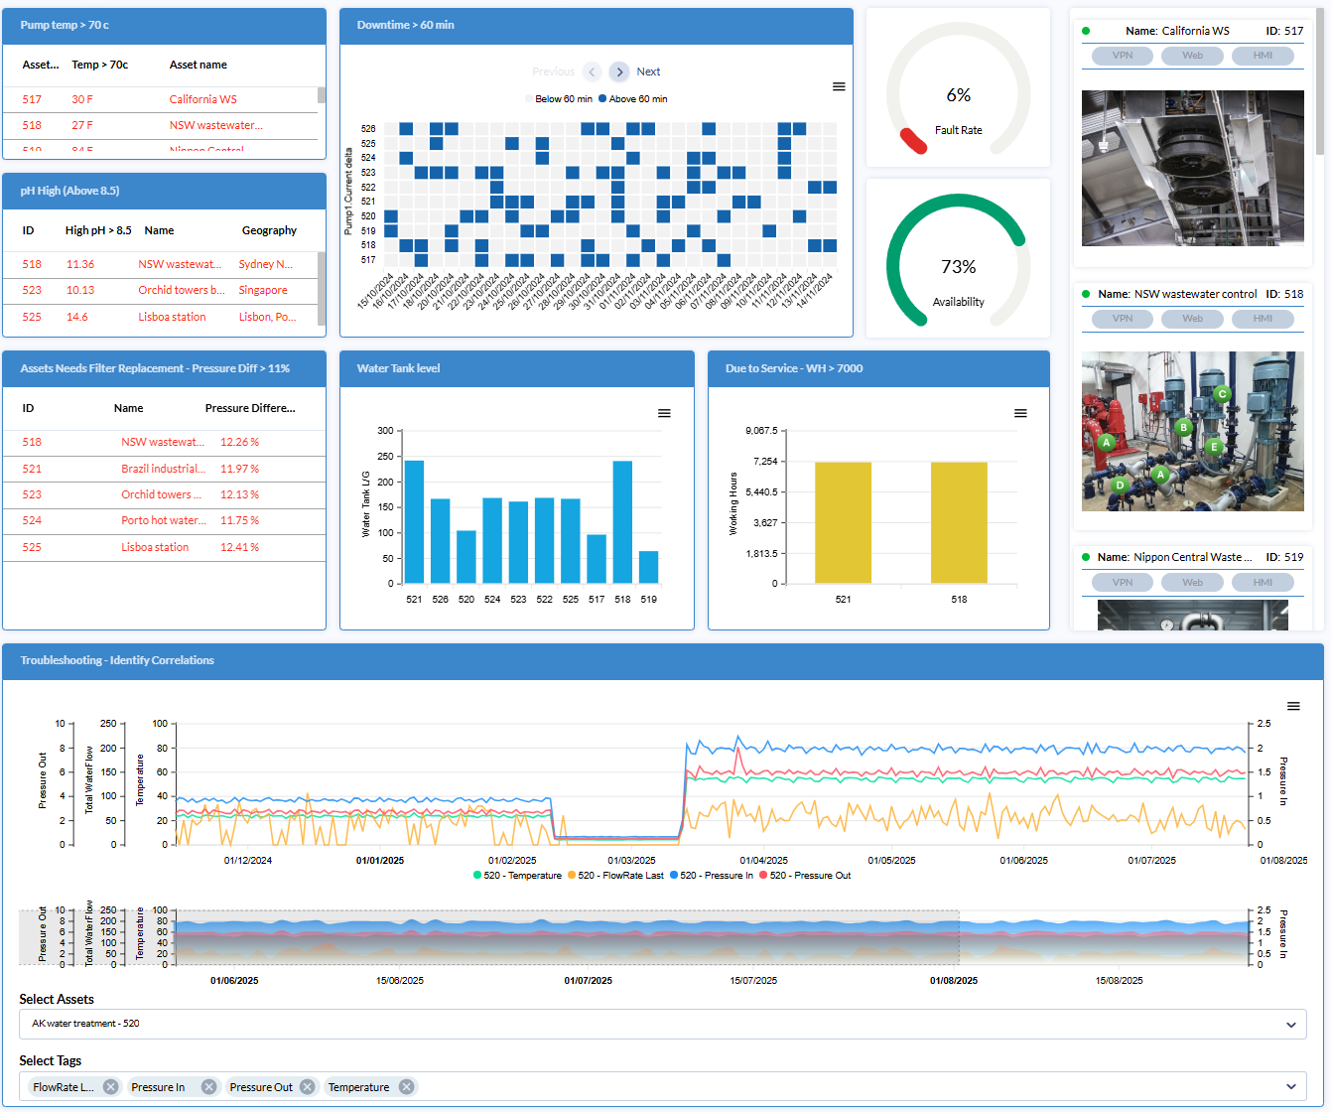Click the Next page arrow in Downtime

619,71
